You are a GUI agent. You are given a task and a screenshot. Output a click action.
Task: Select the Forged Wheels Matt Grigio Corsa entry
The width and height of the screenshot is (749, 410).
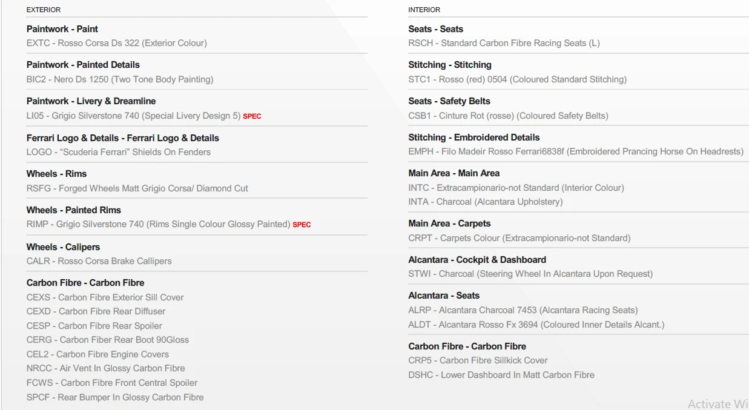[x=137, y=188]
